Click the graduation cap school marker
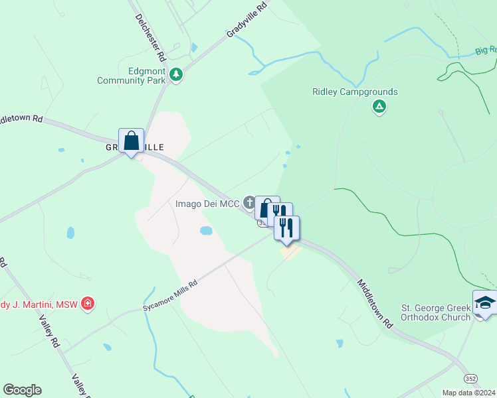This screenshot has width=497, height=398. point(484,304)
